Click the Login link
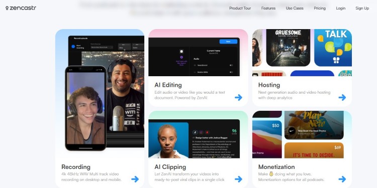The image size is (377, 188). 340,8
